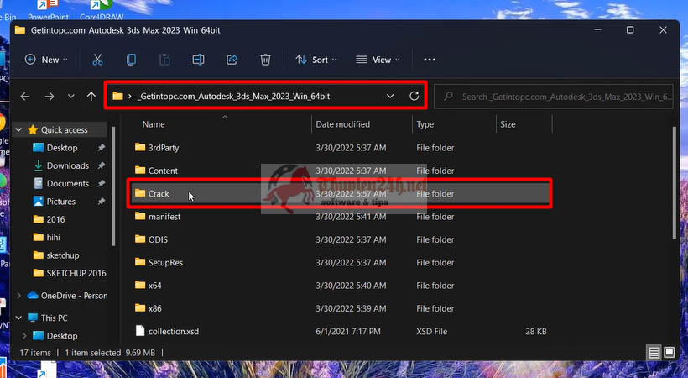Sort files by Name column header
The height and width of the screenshot is (378, 688).
coord(154,124)
